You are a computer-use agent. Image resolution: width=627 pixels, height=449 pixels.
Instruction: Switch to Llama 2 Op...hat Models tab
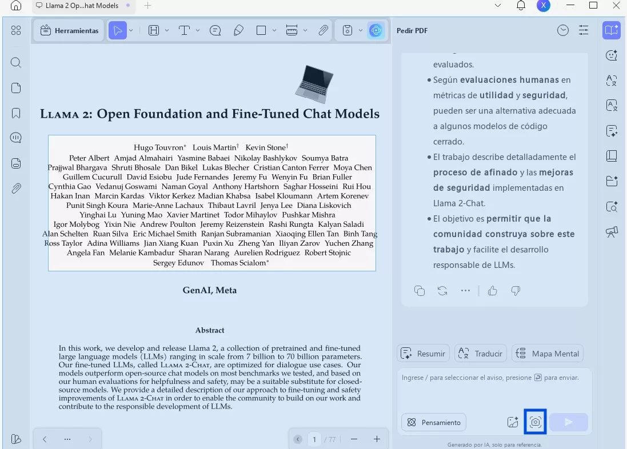[x=82, y=6]
